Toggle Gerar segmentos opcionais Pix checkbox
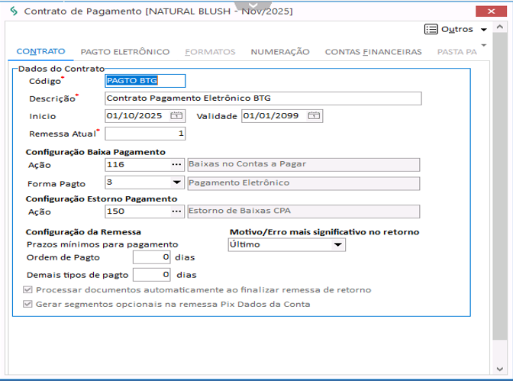Image resolution: width=513 pixels, height=381 pixels. (x=27, y=304)
